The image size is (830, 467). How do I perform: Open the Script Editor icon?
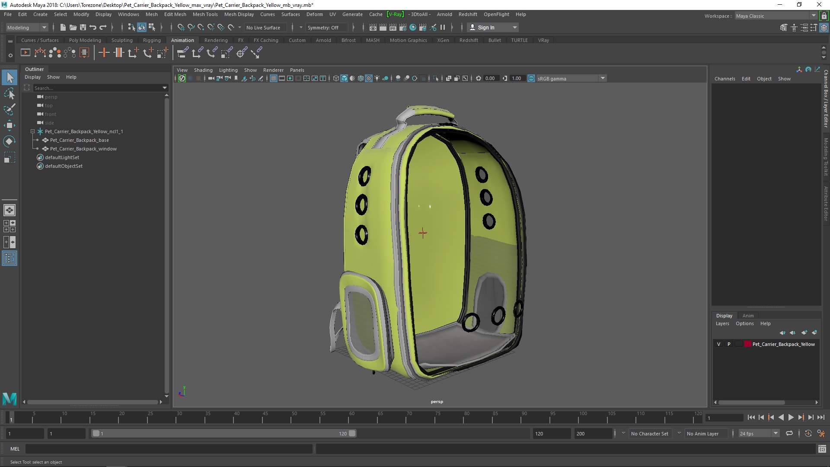coord(822,449)
